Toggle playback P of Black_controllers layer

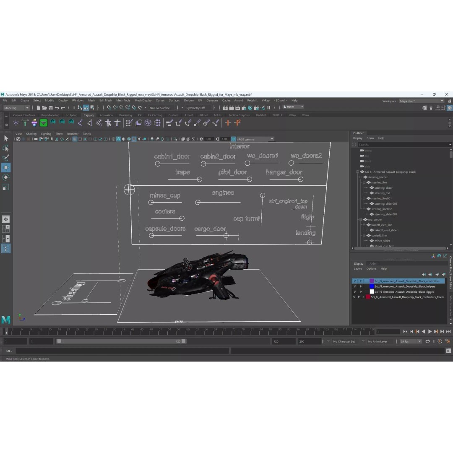pos(361,281)
